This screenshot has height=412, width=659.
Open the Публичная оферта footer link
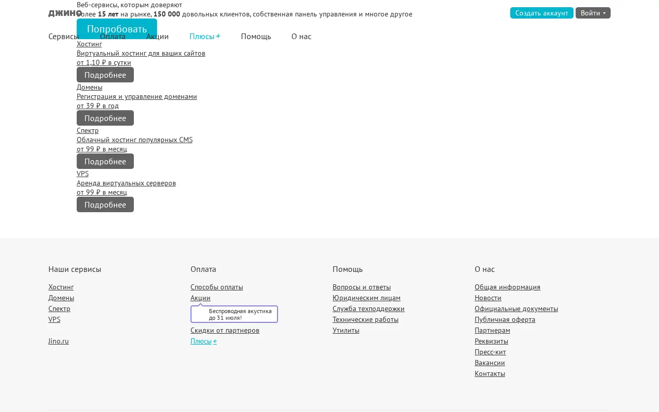pos(505,319)
